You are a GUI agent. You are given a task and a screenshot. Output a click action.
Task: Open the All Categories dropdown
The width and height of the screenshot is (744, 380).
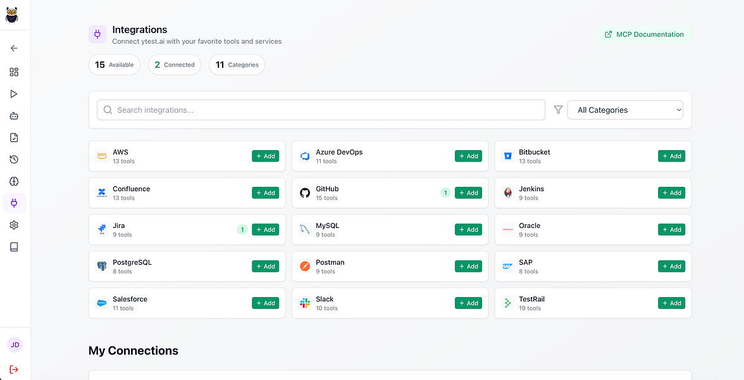(625, 110)
